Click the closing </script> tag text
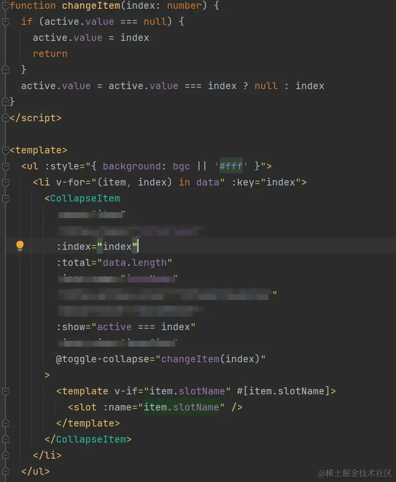The image size is (396, 482). pos(36,118)
